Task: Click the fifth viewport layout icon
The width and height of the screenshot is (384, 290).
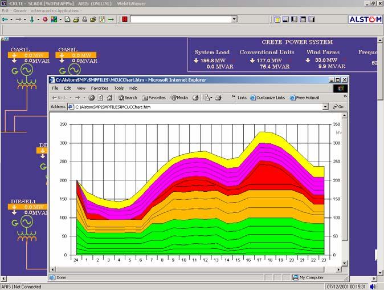Action: coord(311,19)
